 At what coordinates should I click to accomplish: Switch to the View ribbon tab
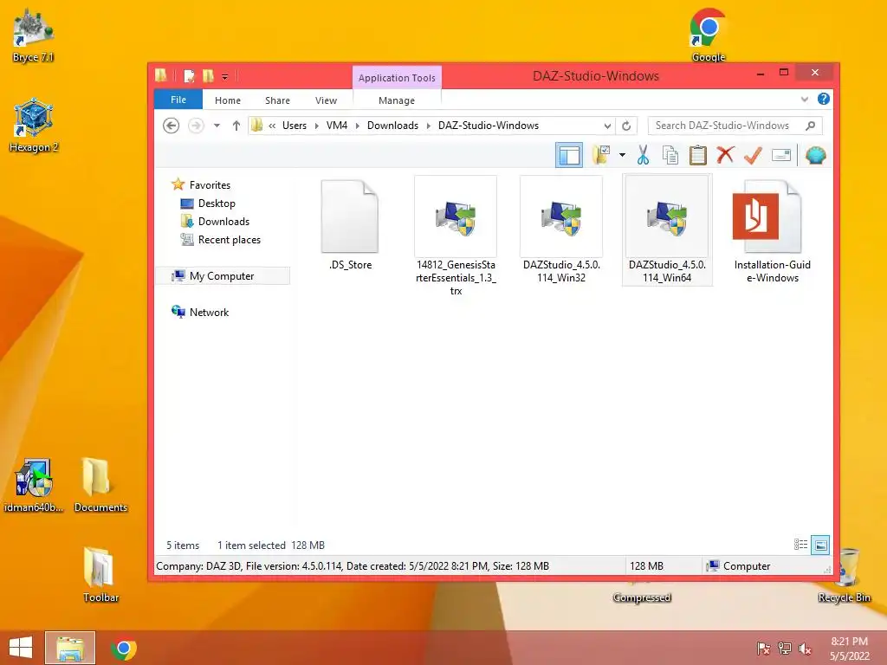tap(326, 100)
